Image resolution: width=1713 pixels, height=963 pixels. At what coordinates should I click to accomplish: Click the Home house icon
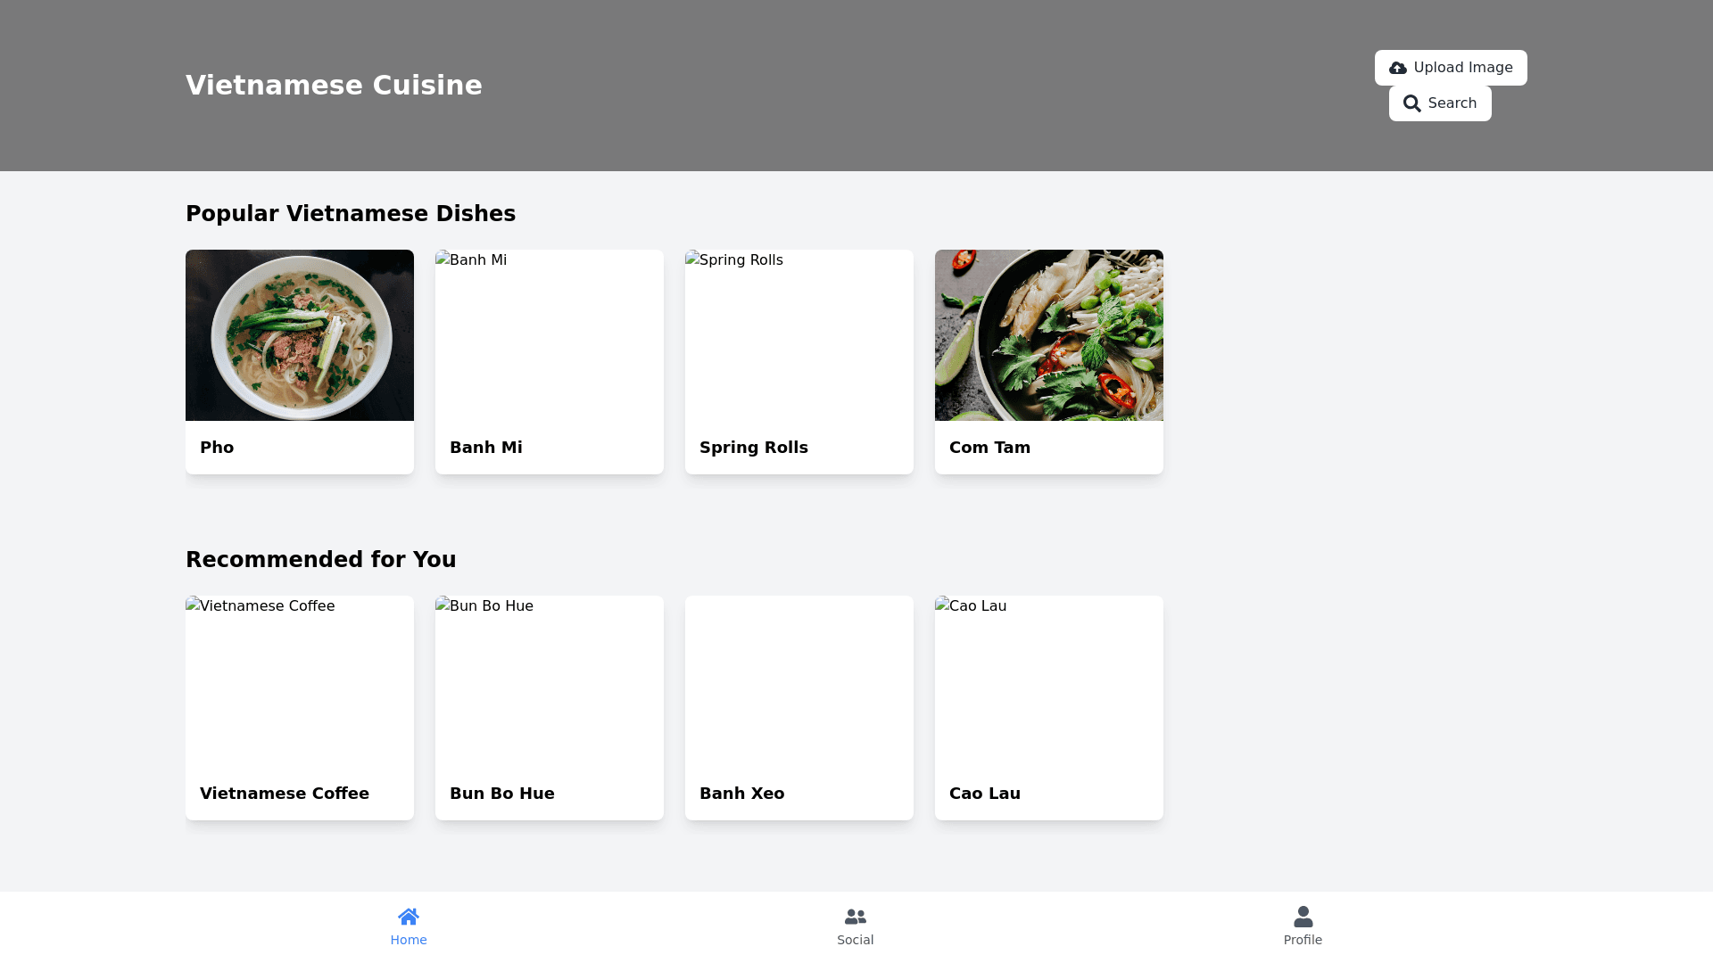tap(409, 917)
